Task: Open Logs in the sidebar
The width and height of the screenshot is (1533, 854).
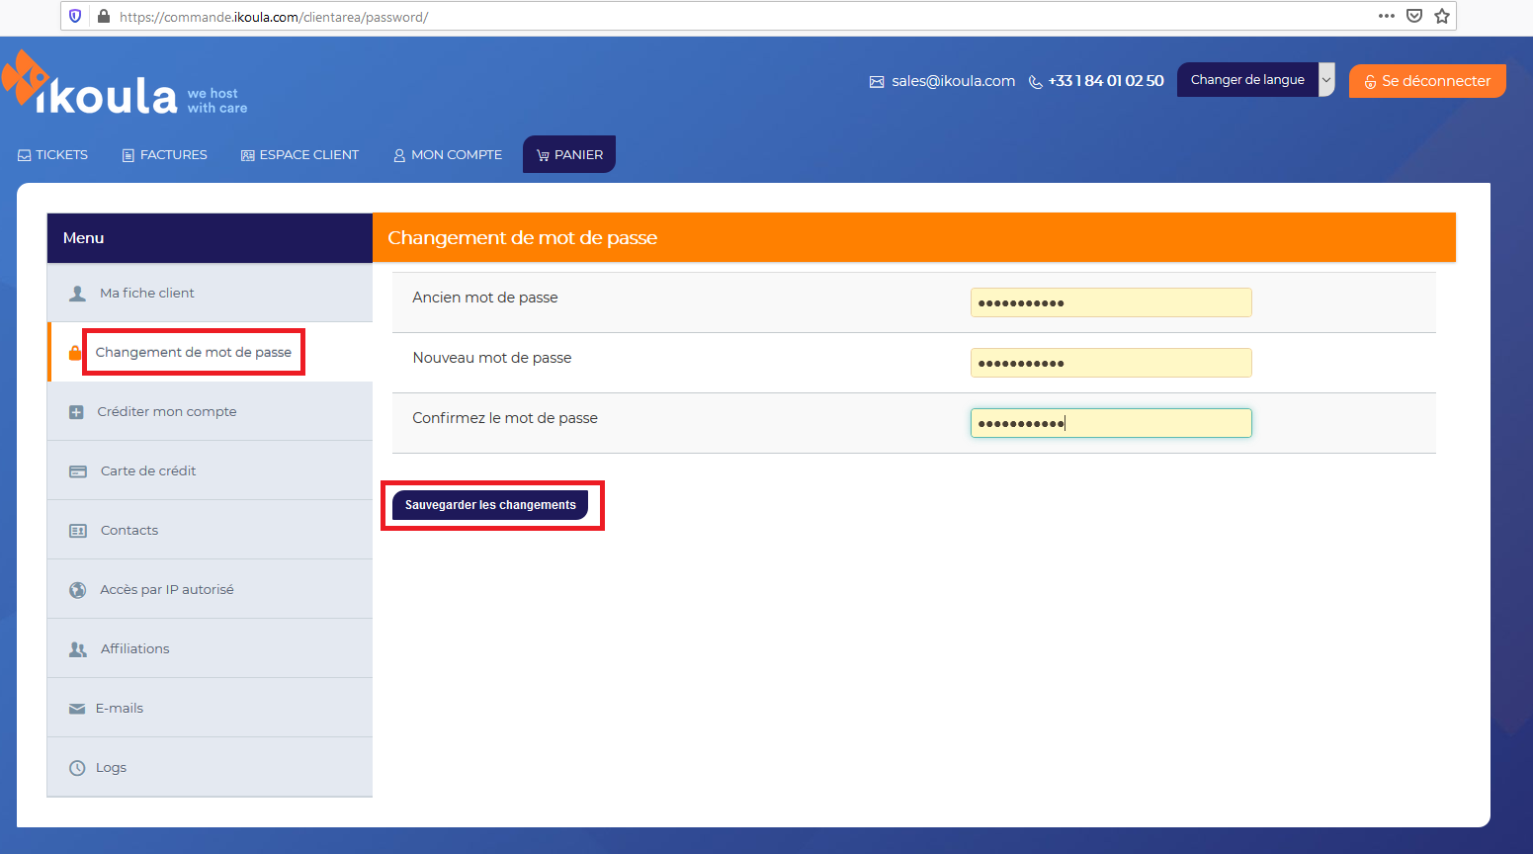Action: coord(210,767)
